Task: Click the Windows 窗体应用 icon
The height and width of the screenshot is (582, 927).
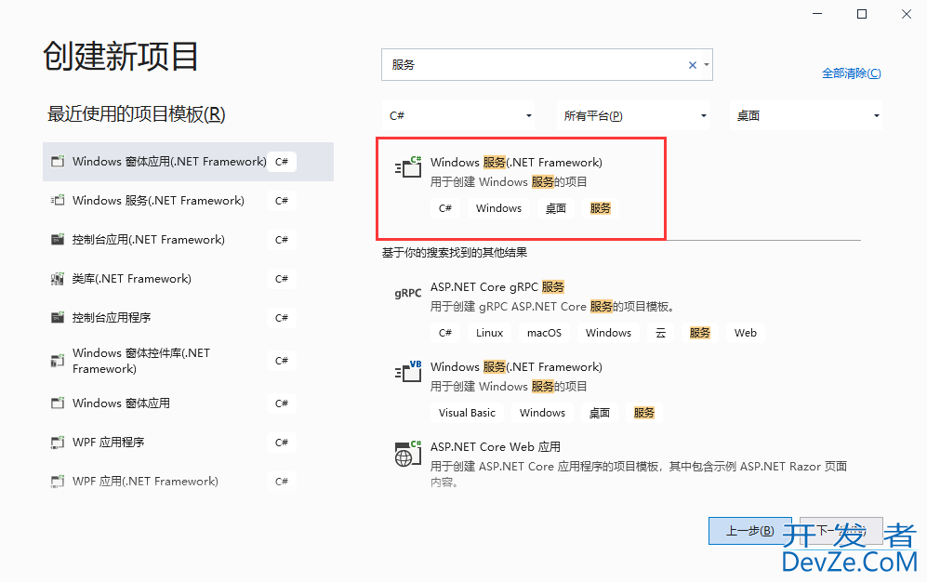Action: pyautogui.click(x=58, y=403)
